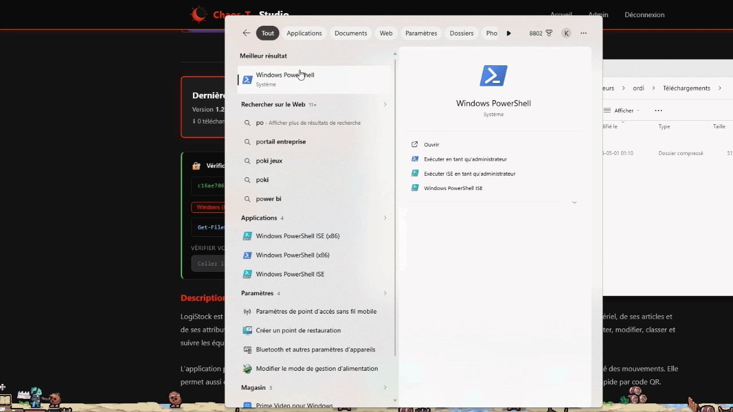Open Windows PowerShell (x86) app icon
This screenshot has width=733, height=412.
(x=247, y=255)
